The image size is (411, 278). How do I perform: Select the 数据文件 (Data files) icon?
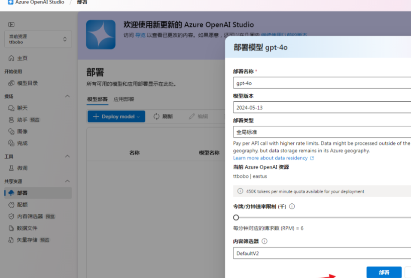coord(12,229)
